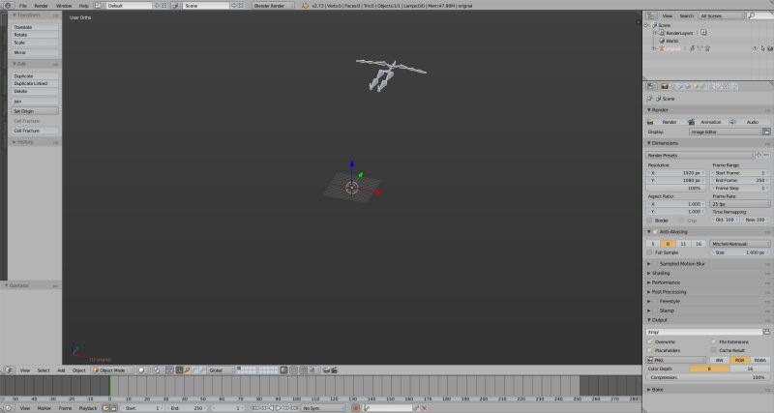The width and height of the screenshot is (774, 413).
Task: Toggle renderability camera icon in outliner
Action: [769, 48]
